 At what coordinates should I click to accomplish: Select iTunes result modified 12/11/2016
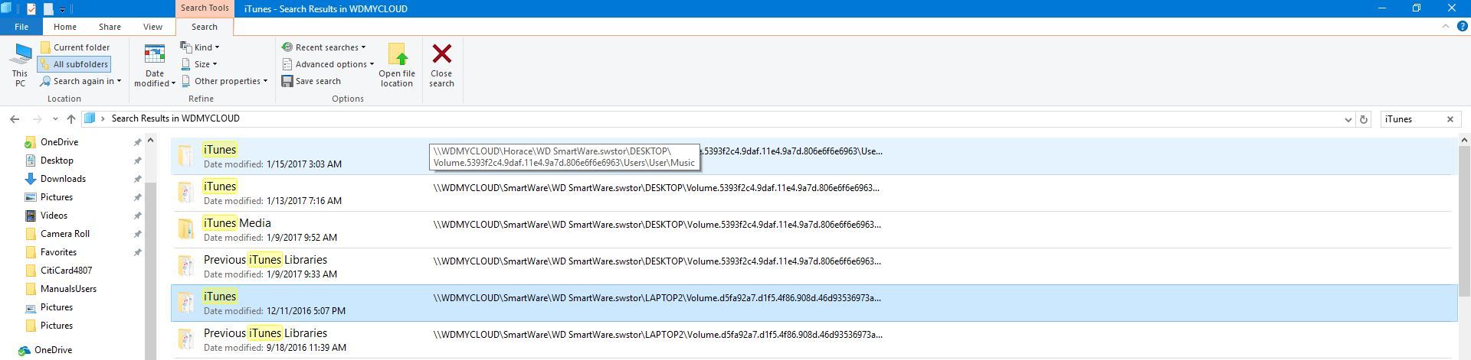pyautogui.click(x=813, y=303)
